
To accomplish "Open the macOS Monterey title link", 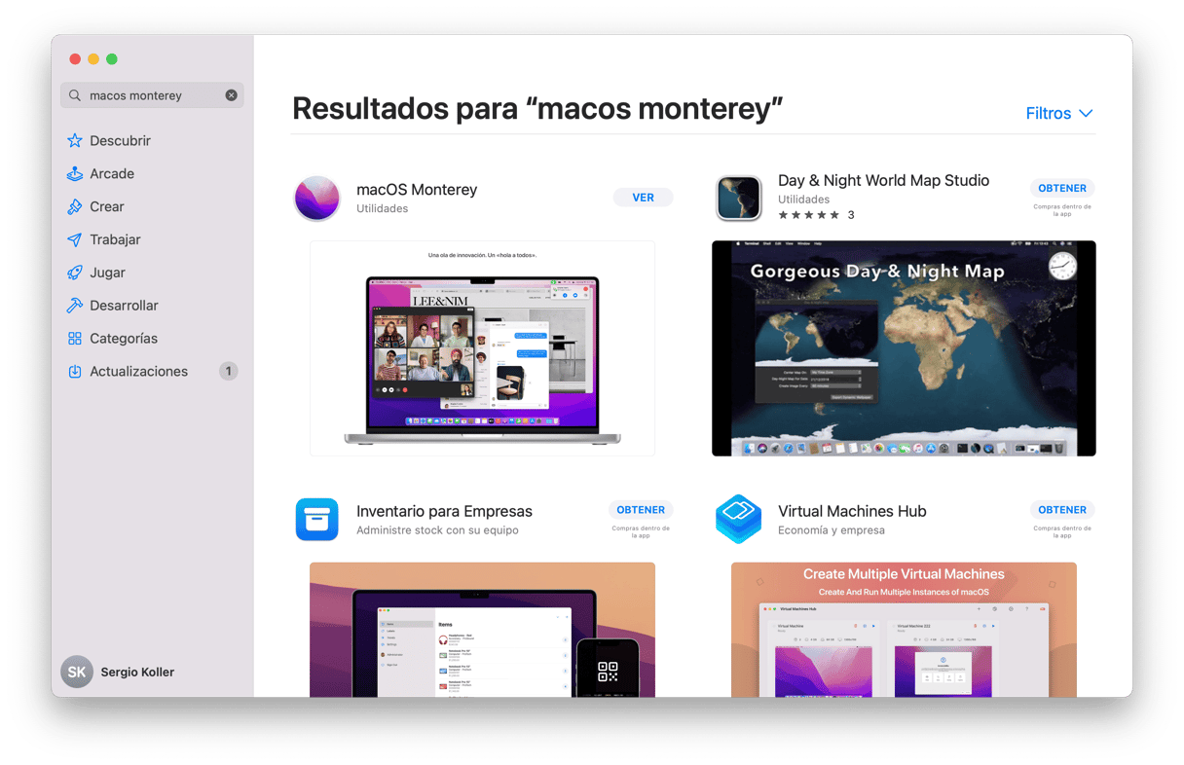I will [417, 190].
